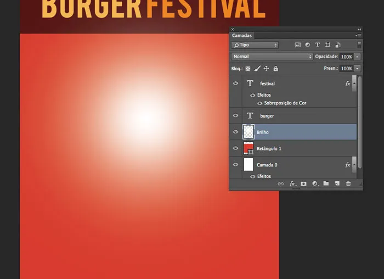The height and width of the screenshot is (279, 384).
Task: Click the Sobreposição de Cor effect label
Action: 285,103
